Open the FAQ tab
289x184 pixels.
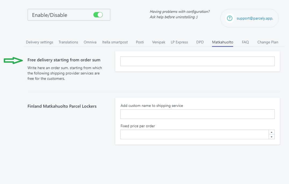tap(245, 42)
